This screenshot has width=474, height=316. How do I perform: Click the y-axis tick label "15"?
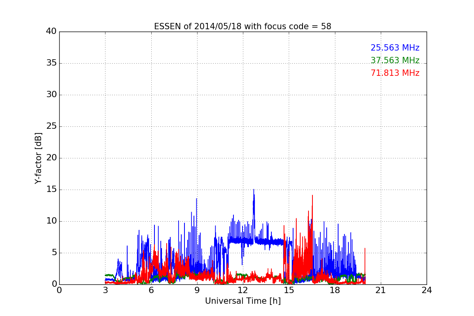tap(51, 190)
